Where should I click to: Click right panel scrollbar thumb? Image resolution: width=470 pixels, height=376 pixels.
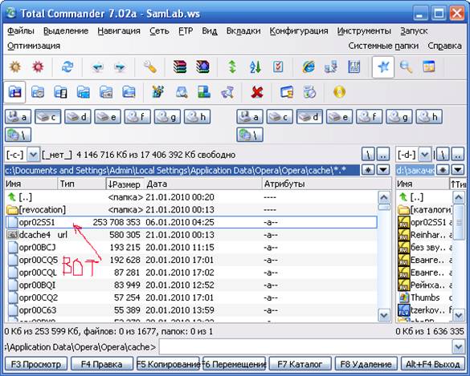459,222
